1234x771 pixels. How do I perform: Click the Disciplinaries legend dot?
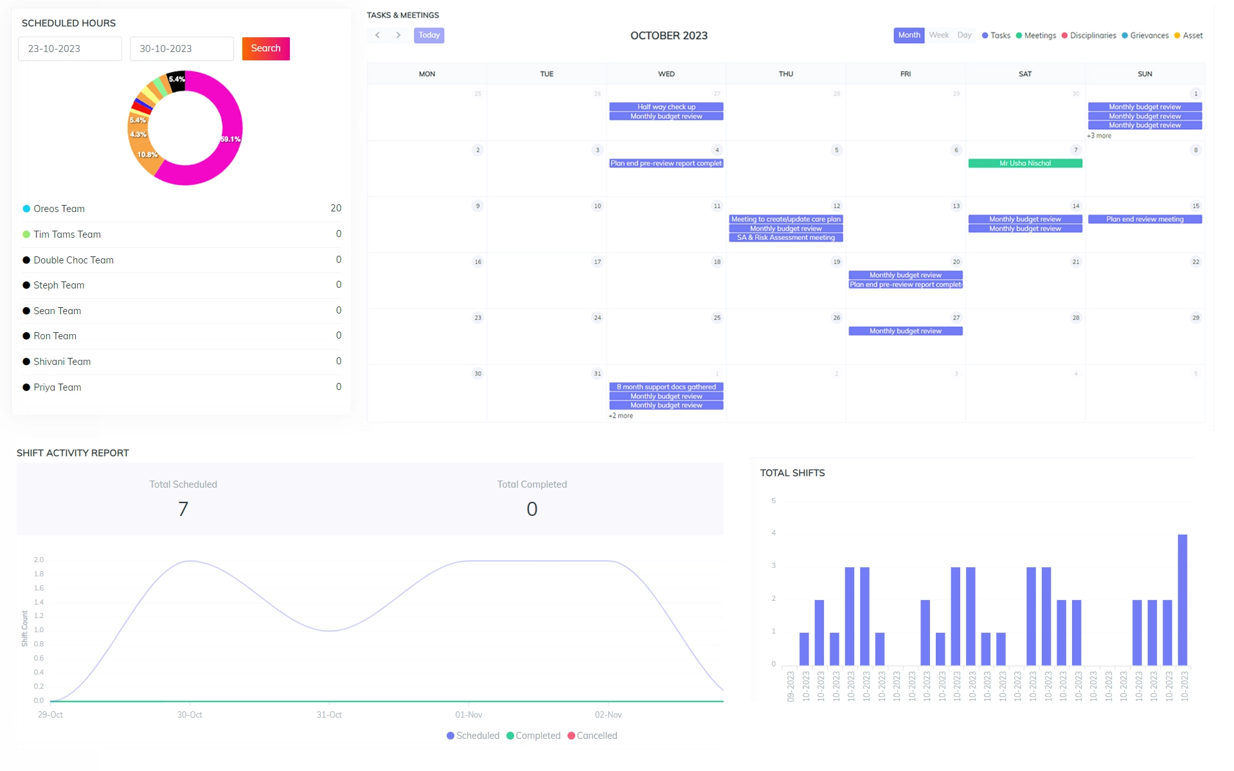click(1064, 36)
